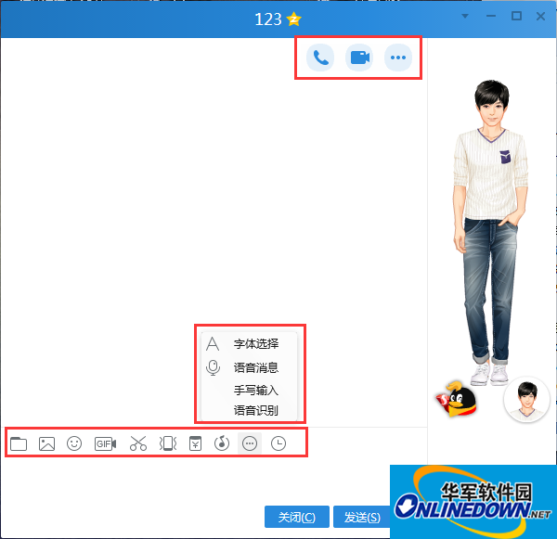Start a voice call with the phone icon
This screenshot has height=539, width=557.
(320, 58)
